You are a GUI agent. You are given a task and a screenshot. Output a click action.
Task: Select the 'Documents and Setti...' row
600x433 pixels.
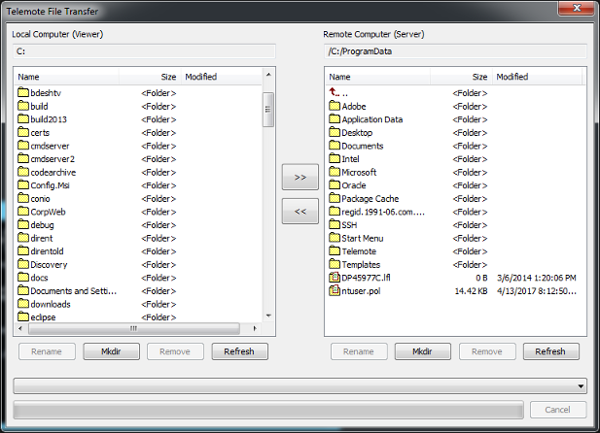click(138, 291)
